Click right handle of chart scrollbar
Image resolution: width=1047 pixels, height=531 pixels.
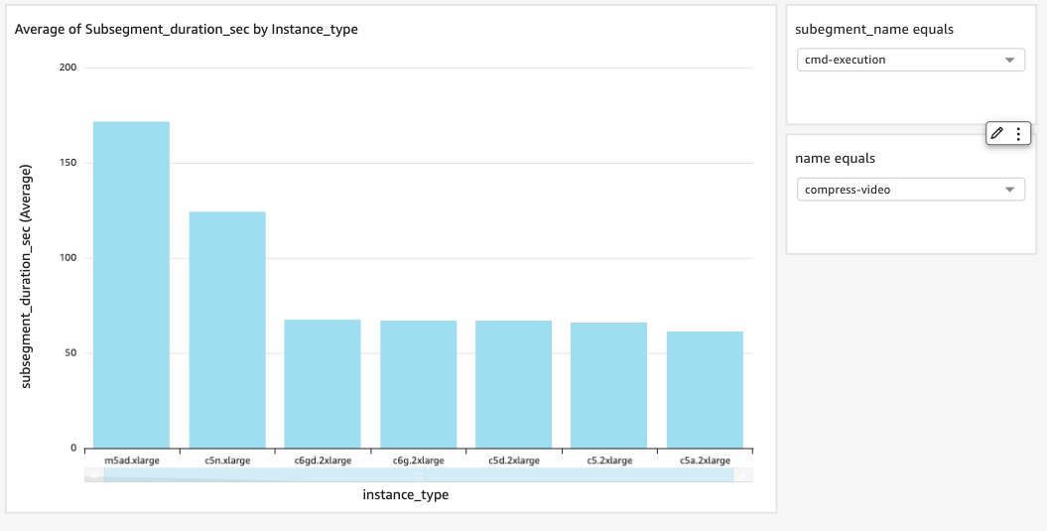click(x=743, y=474)
